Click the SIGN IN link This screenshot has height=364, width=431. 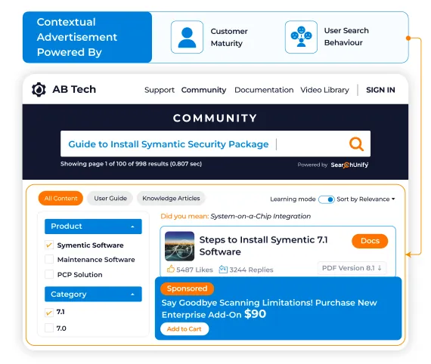tap(380, 90)
